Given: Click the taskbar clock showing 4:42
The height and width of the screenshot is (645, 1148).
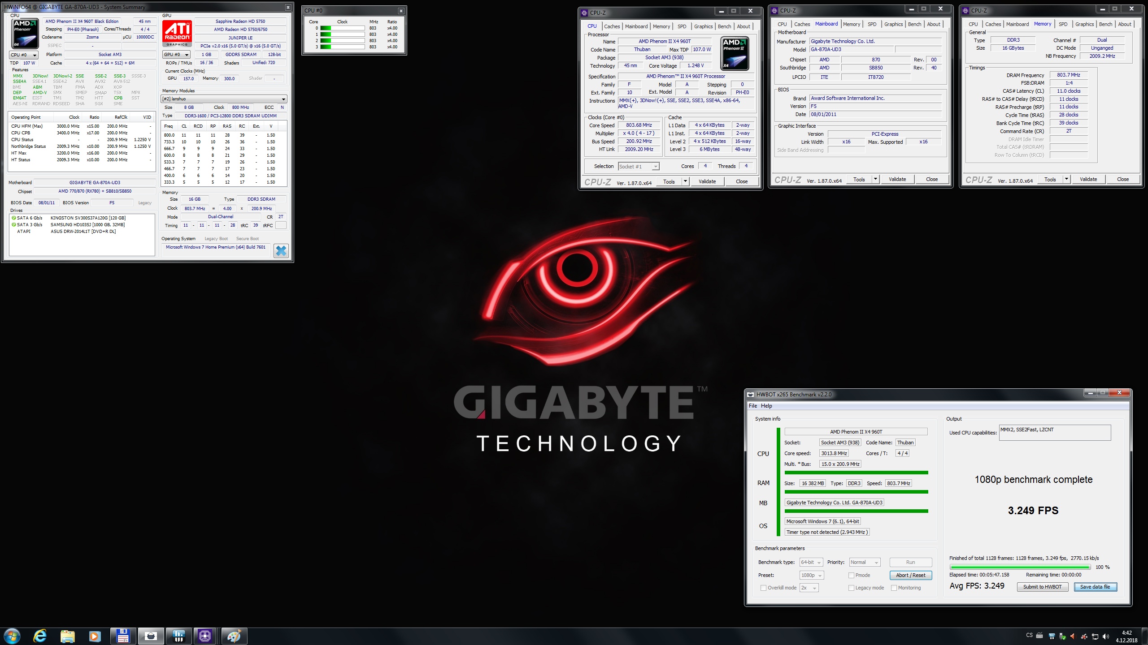Looking at the screenshot, I should click(1126, 636).
